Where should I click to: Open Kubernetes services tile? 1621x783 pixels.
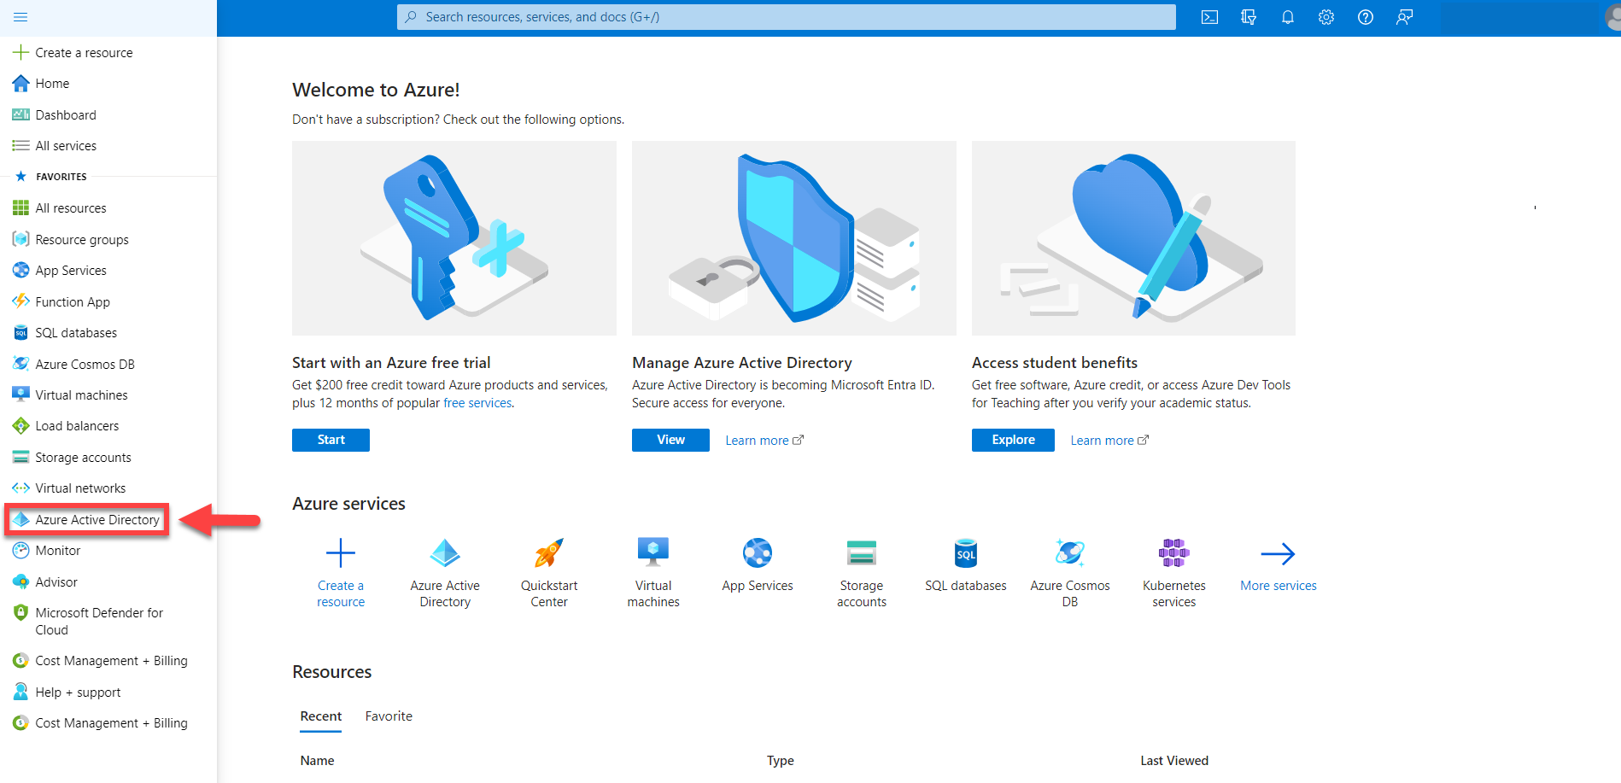[x=1174, y=572]
